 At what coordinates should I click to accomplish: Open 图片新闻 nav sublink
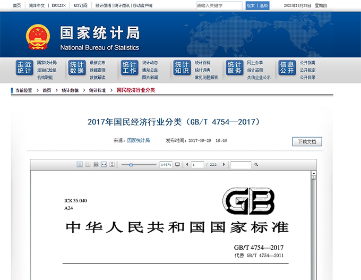click(x=150, y=78)
